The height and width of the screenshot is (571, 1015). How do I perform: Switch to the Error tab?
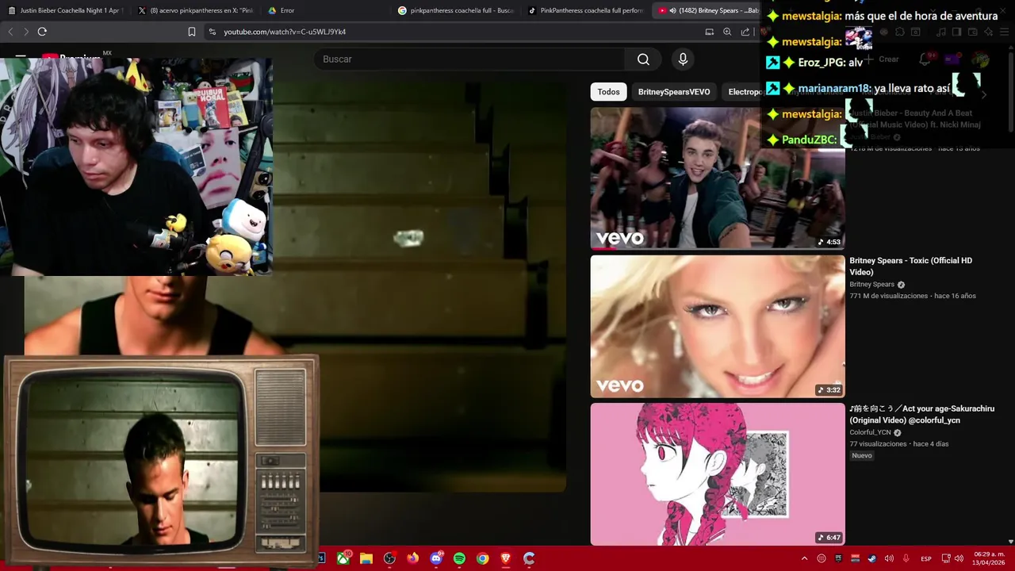tap(324, 10)
